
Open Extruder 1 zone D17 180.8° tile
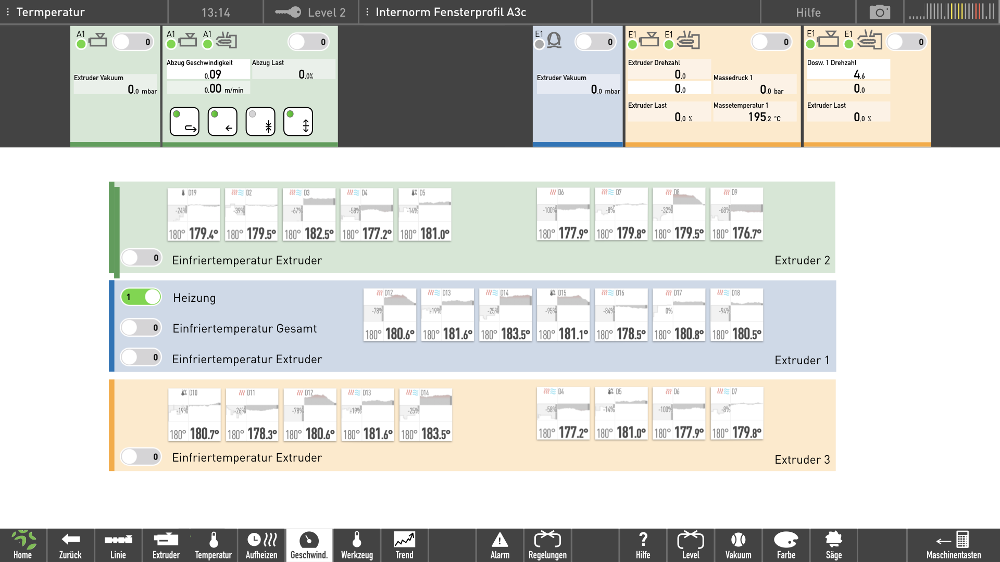679,315
